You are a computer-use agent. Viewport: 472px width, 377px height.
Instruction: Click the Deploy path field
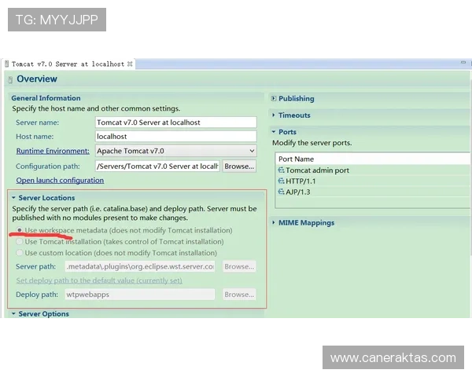(140, 295)
